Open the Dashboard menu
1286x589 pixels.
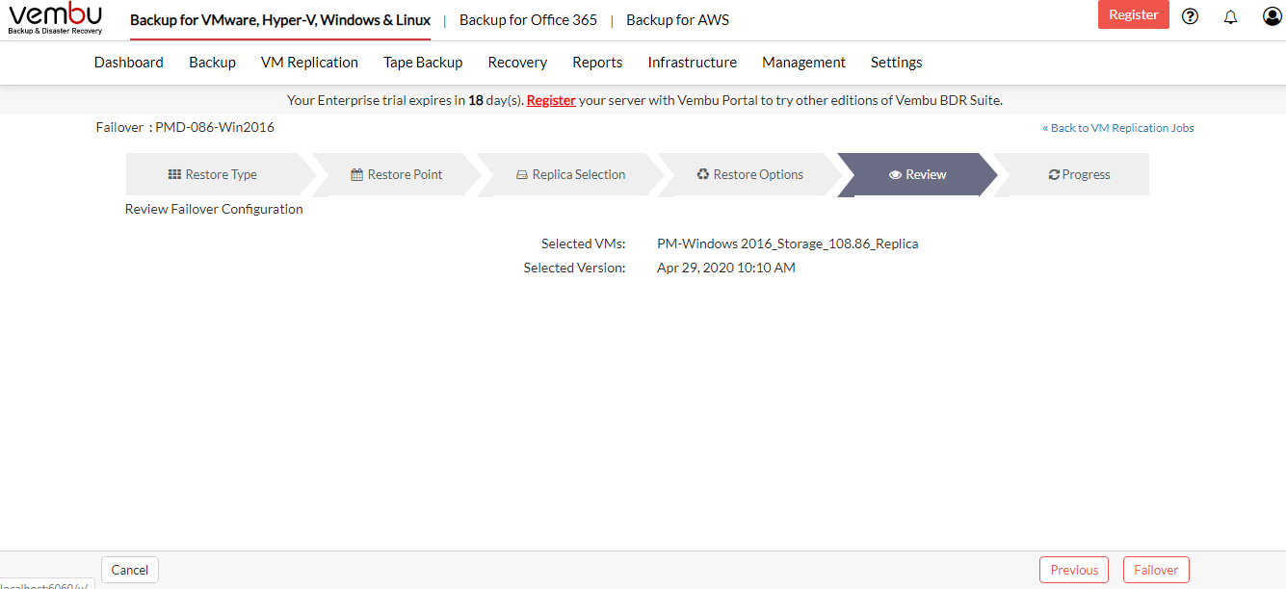tap(129, 63)
